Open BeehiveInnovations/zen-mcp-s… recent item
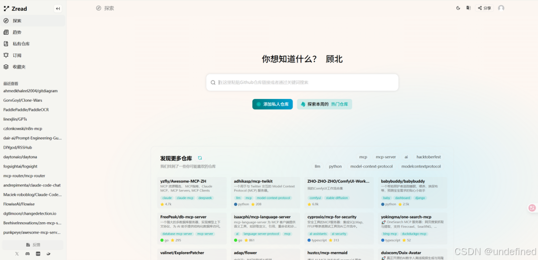538x260 pixels. (x=32, y=223)
